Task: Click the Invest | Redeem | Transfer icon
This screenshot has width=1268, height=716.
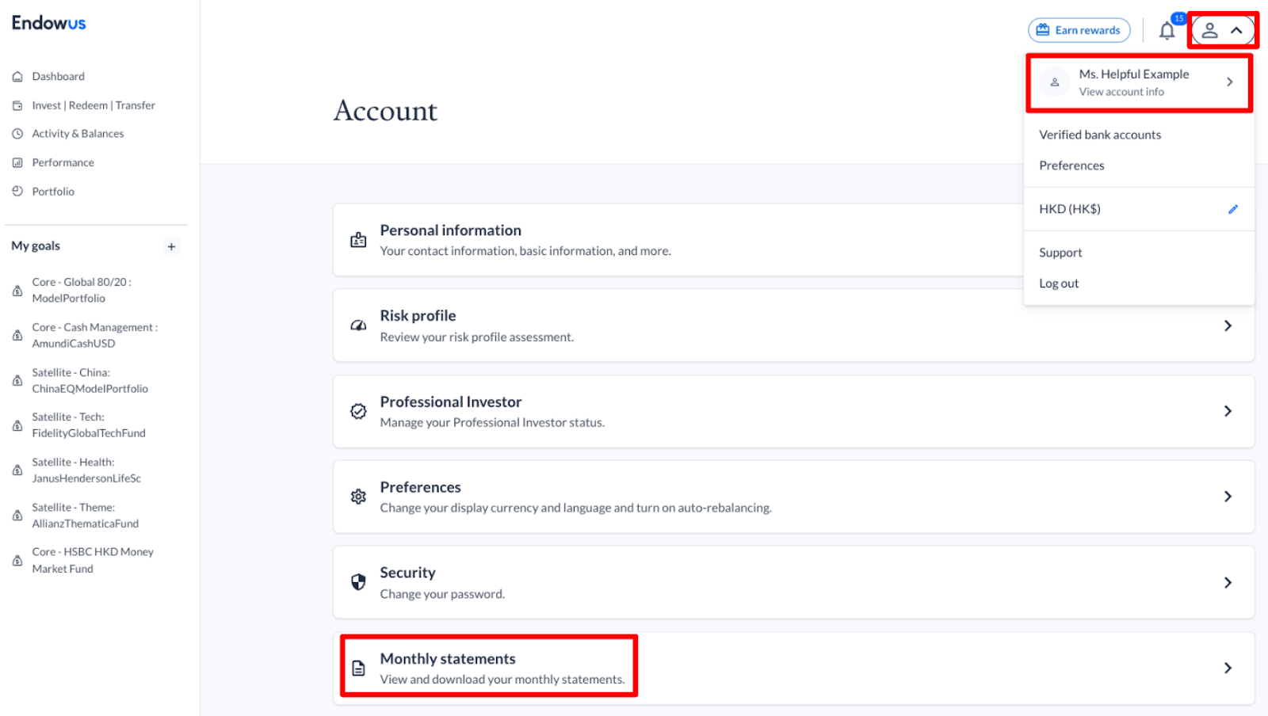Action: [x=17, y=105]
